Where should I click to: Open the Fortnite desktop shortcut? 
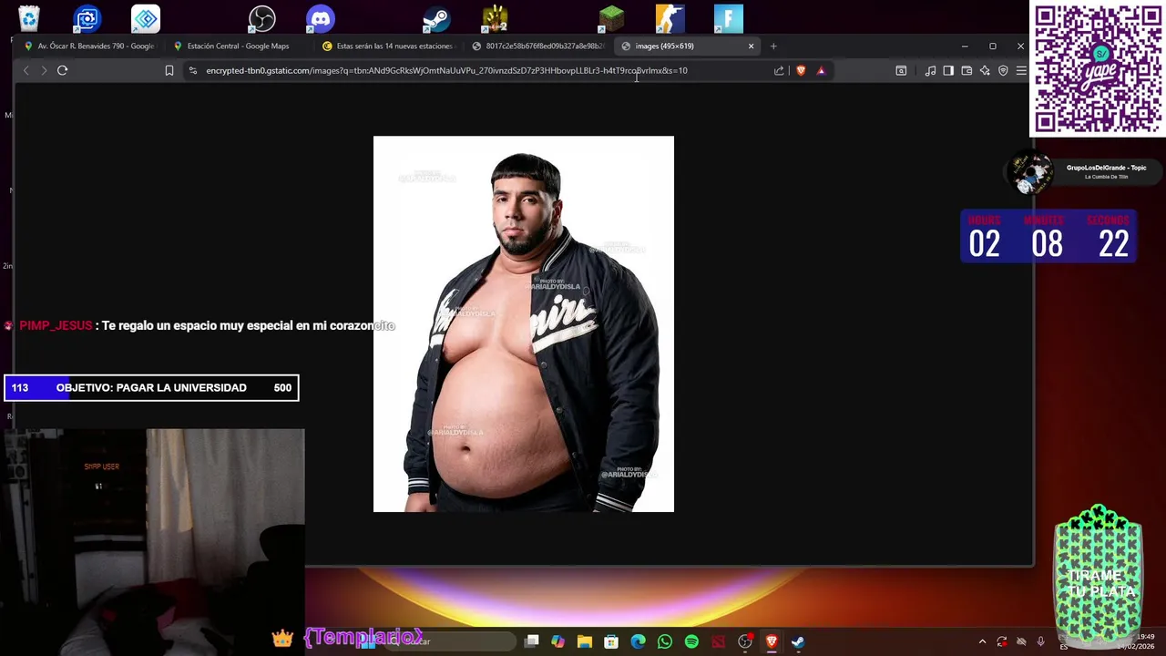pos(728,18)
